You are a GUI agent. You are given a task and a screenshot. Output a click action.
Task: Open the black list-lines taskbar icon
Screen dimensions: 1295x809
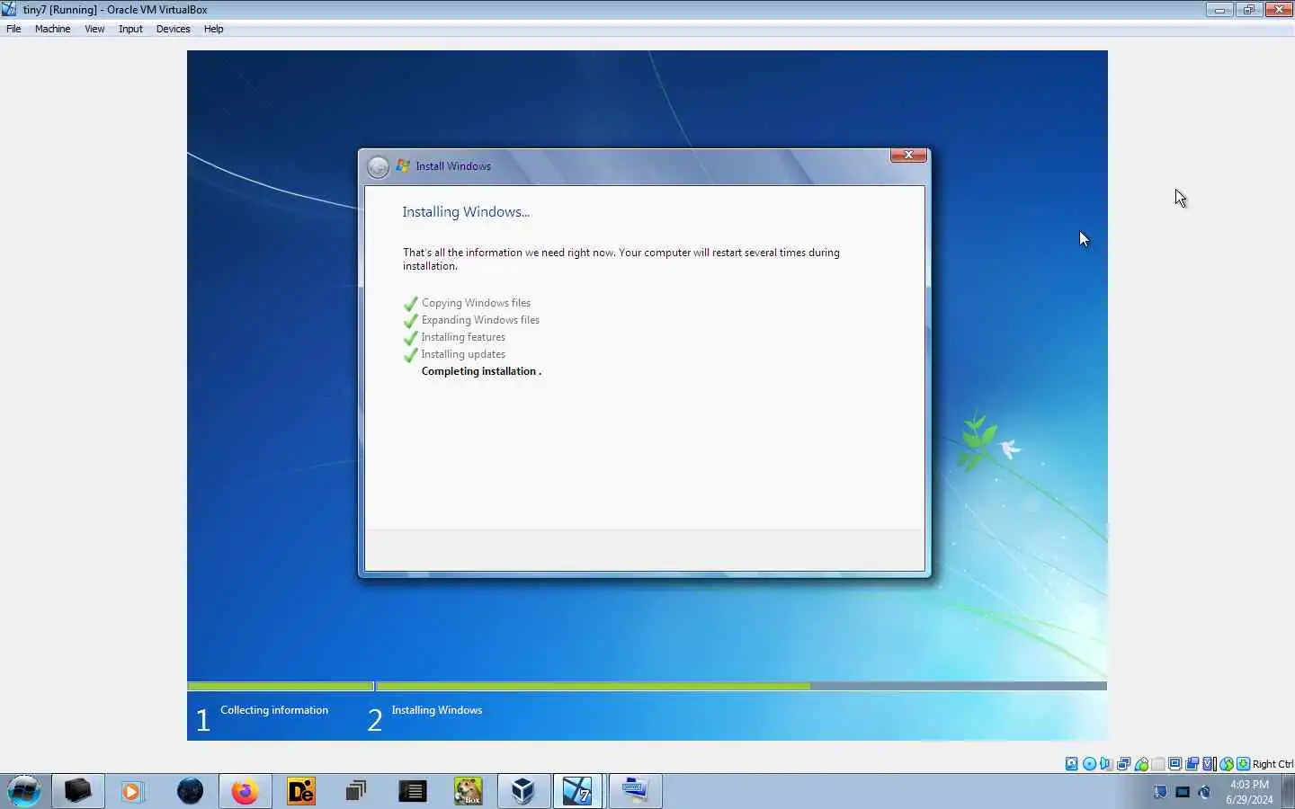click(x=412, y=791)
